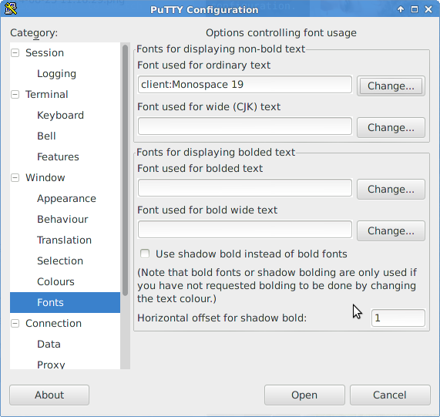Select the Window category
The width and height of the screenshot is (440, 417).
pyautogui.click(x=45, y=177)
